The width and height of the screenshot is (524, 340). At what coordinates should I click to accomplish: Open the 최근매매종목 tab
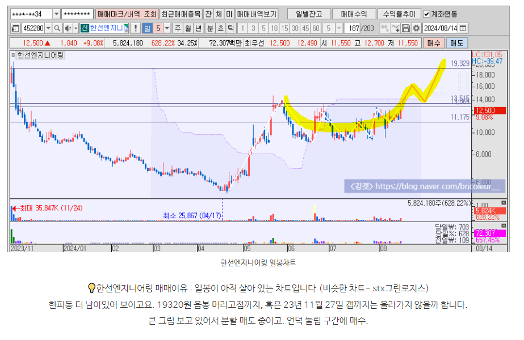pyautogui.click(x=180, y=14)
